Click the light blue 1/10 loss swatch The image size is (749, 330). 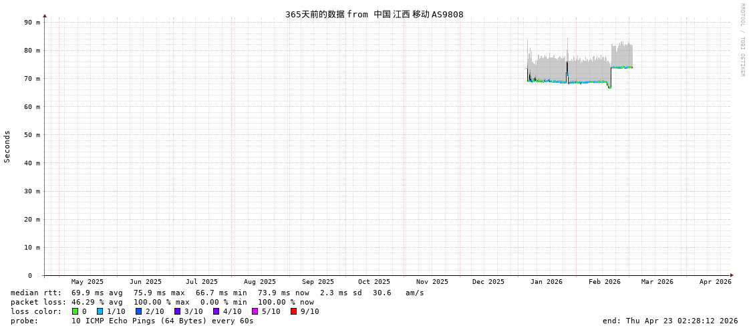100,311
